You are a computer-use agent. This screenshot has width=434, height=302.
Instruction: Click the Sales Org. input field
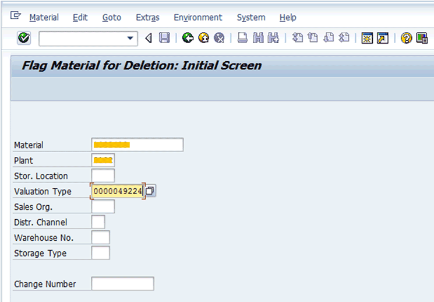[103, 206]
